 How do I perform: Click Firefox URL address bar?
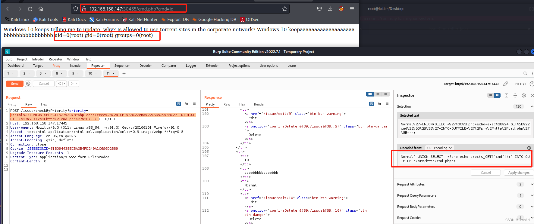pos(181,9)
